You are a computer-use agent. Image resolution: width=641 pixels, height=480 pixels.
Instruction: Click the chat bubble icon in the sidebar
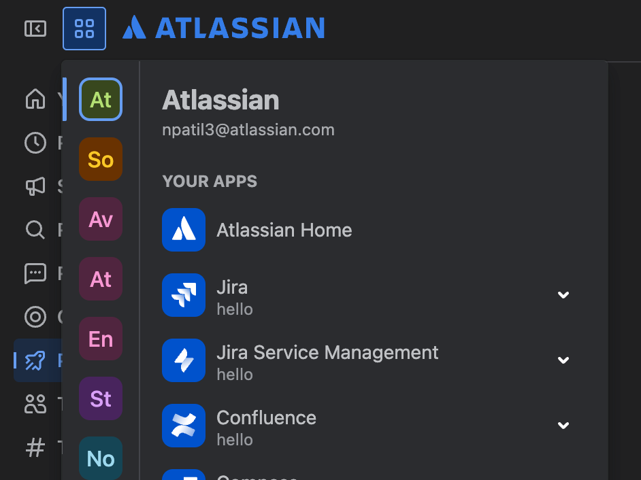point(35,273)
